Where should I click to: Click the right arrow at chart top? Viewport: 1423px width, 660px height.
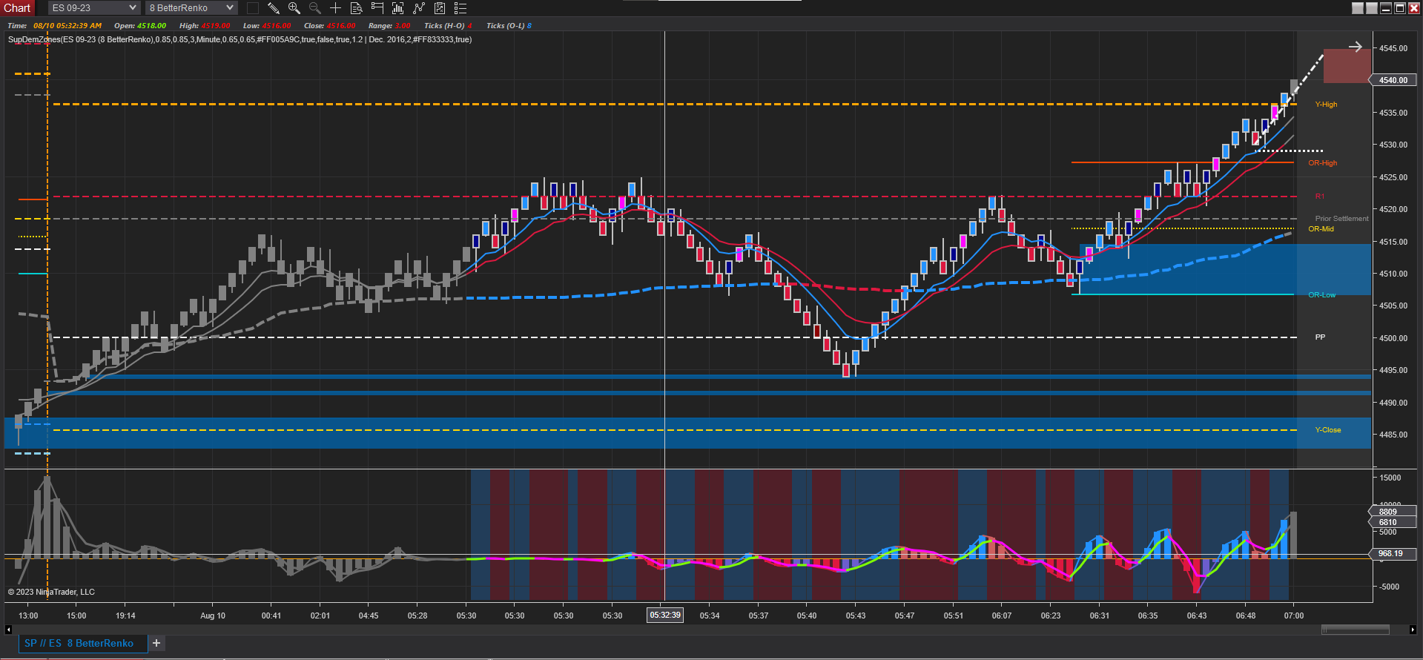tap(1356, 47)
